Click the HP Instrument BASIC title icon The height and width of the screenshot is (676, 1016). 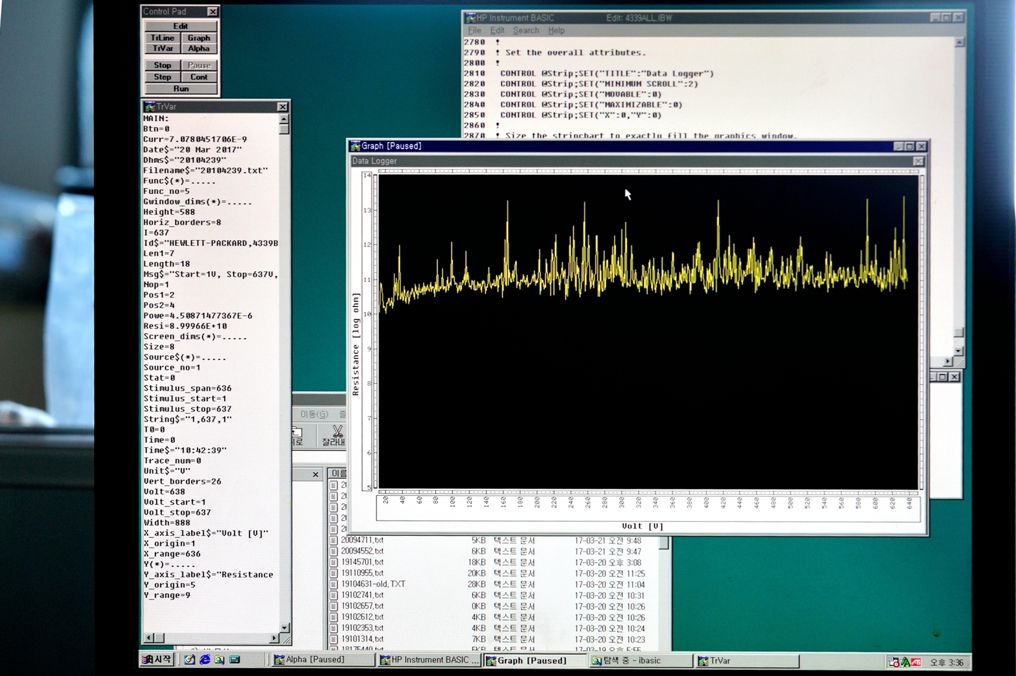click(471, 18)
